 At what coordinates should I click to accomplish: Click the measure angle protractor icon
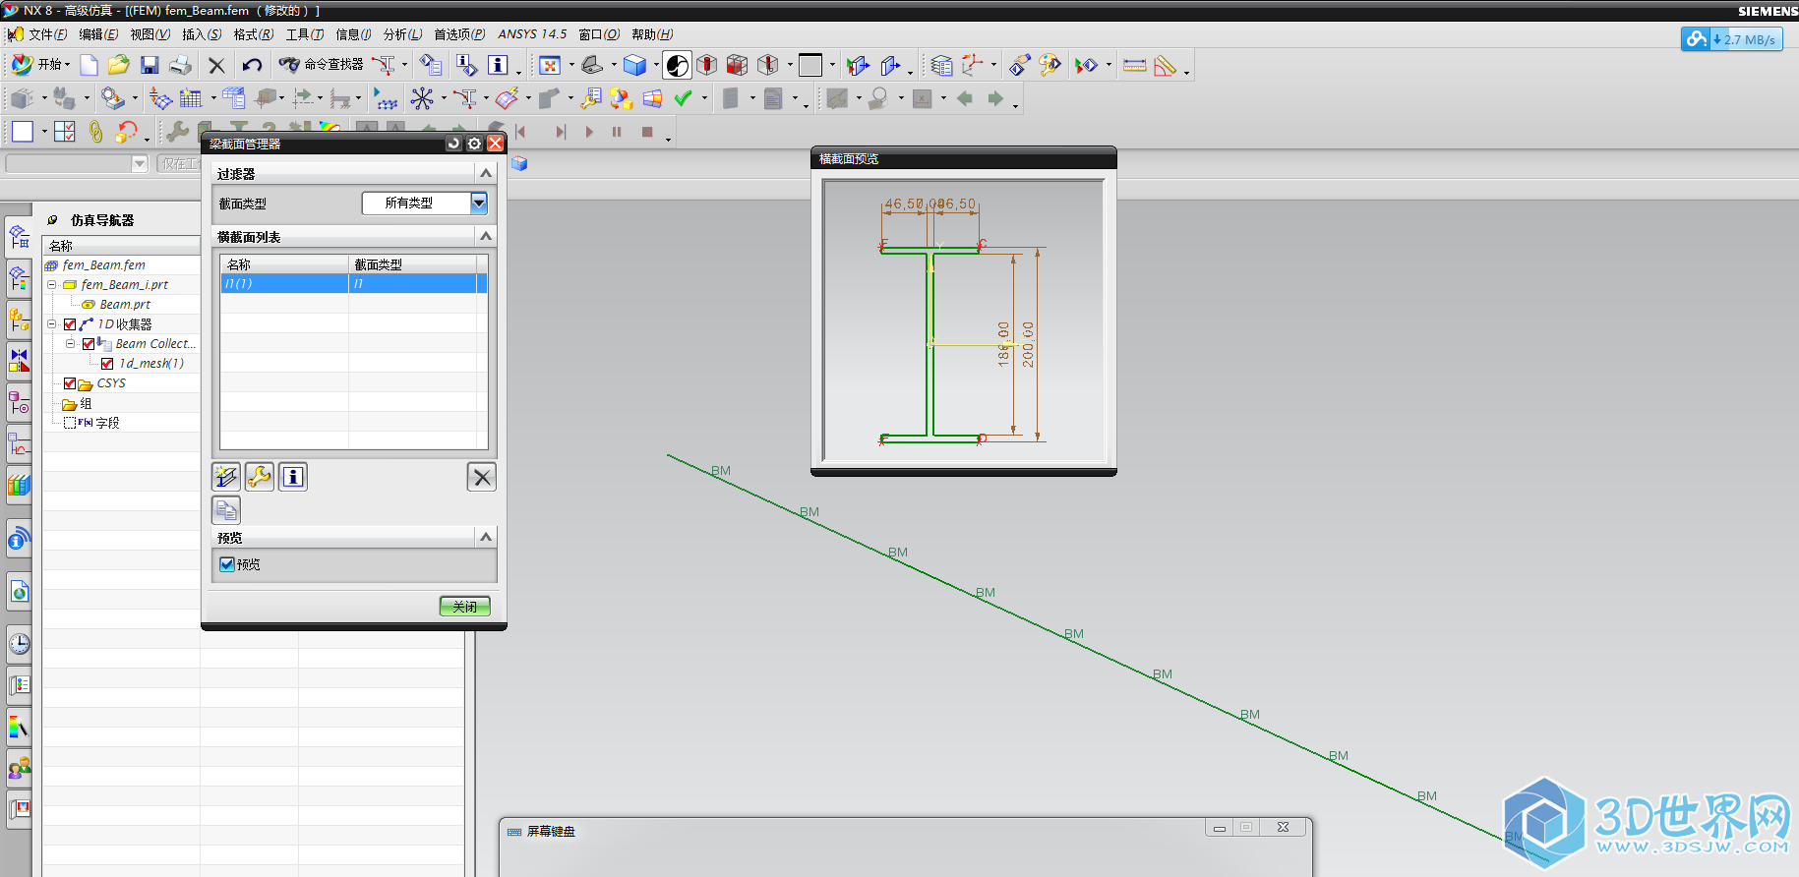(1165, 65)
